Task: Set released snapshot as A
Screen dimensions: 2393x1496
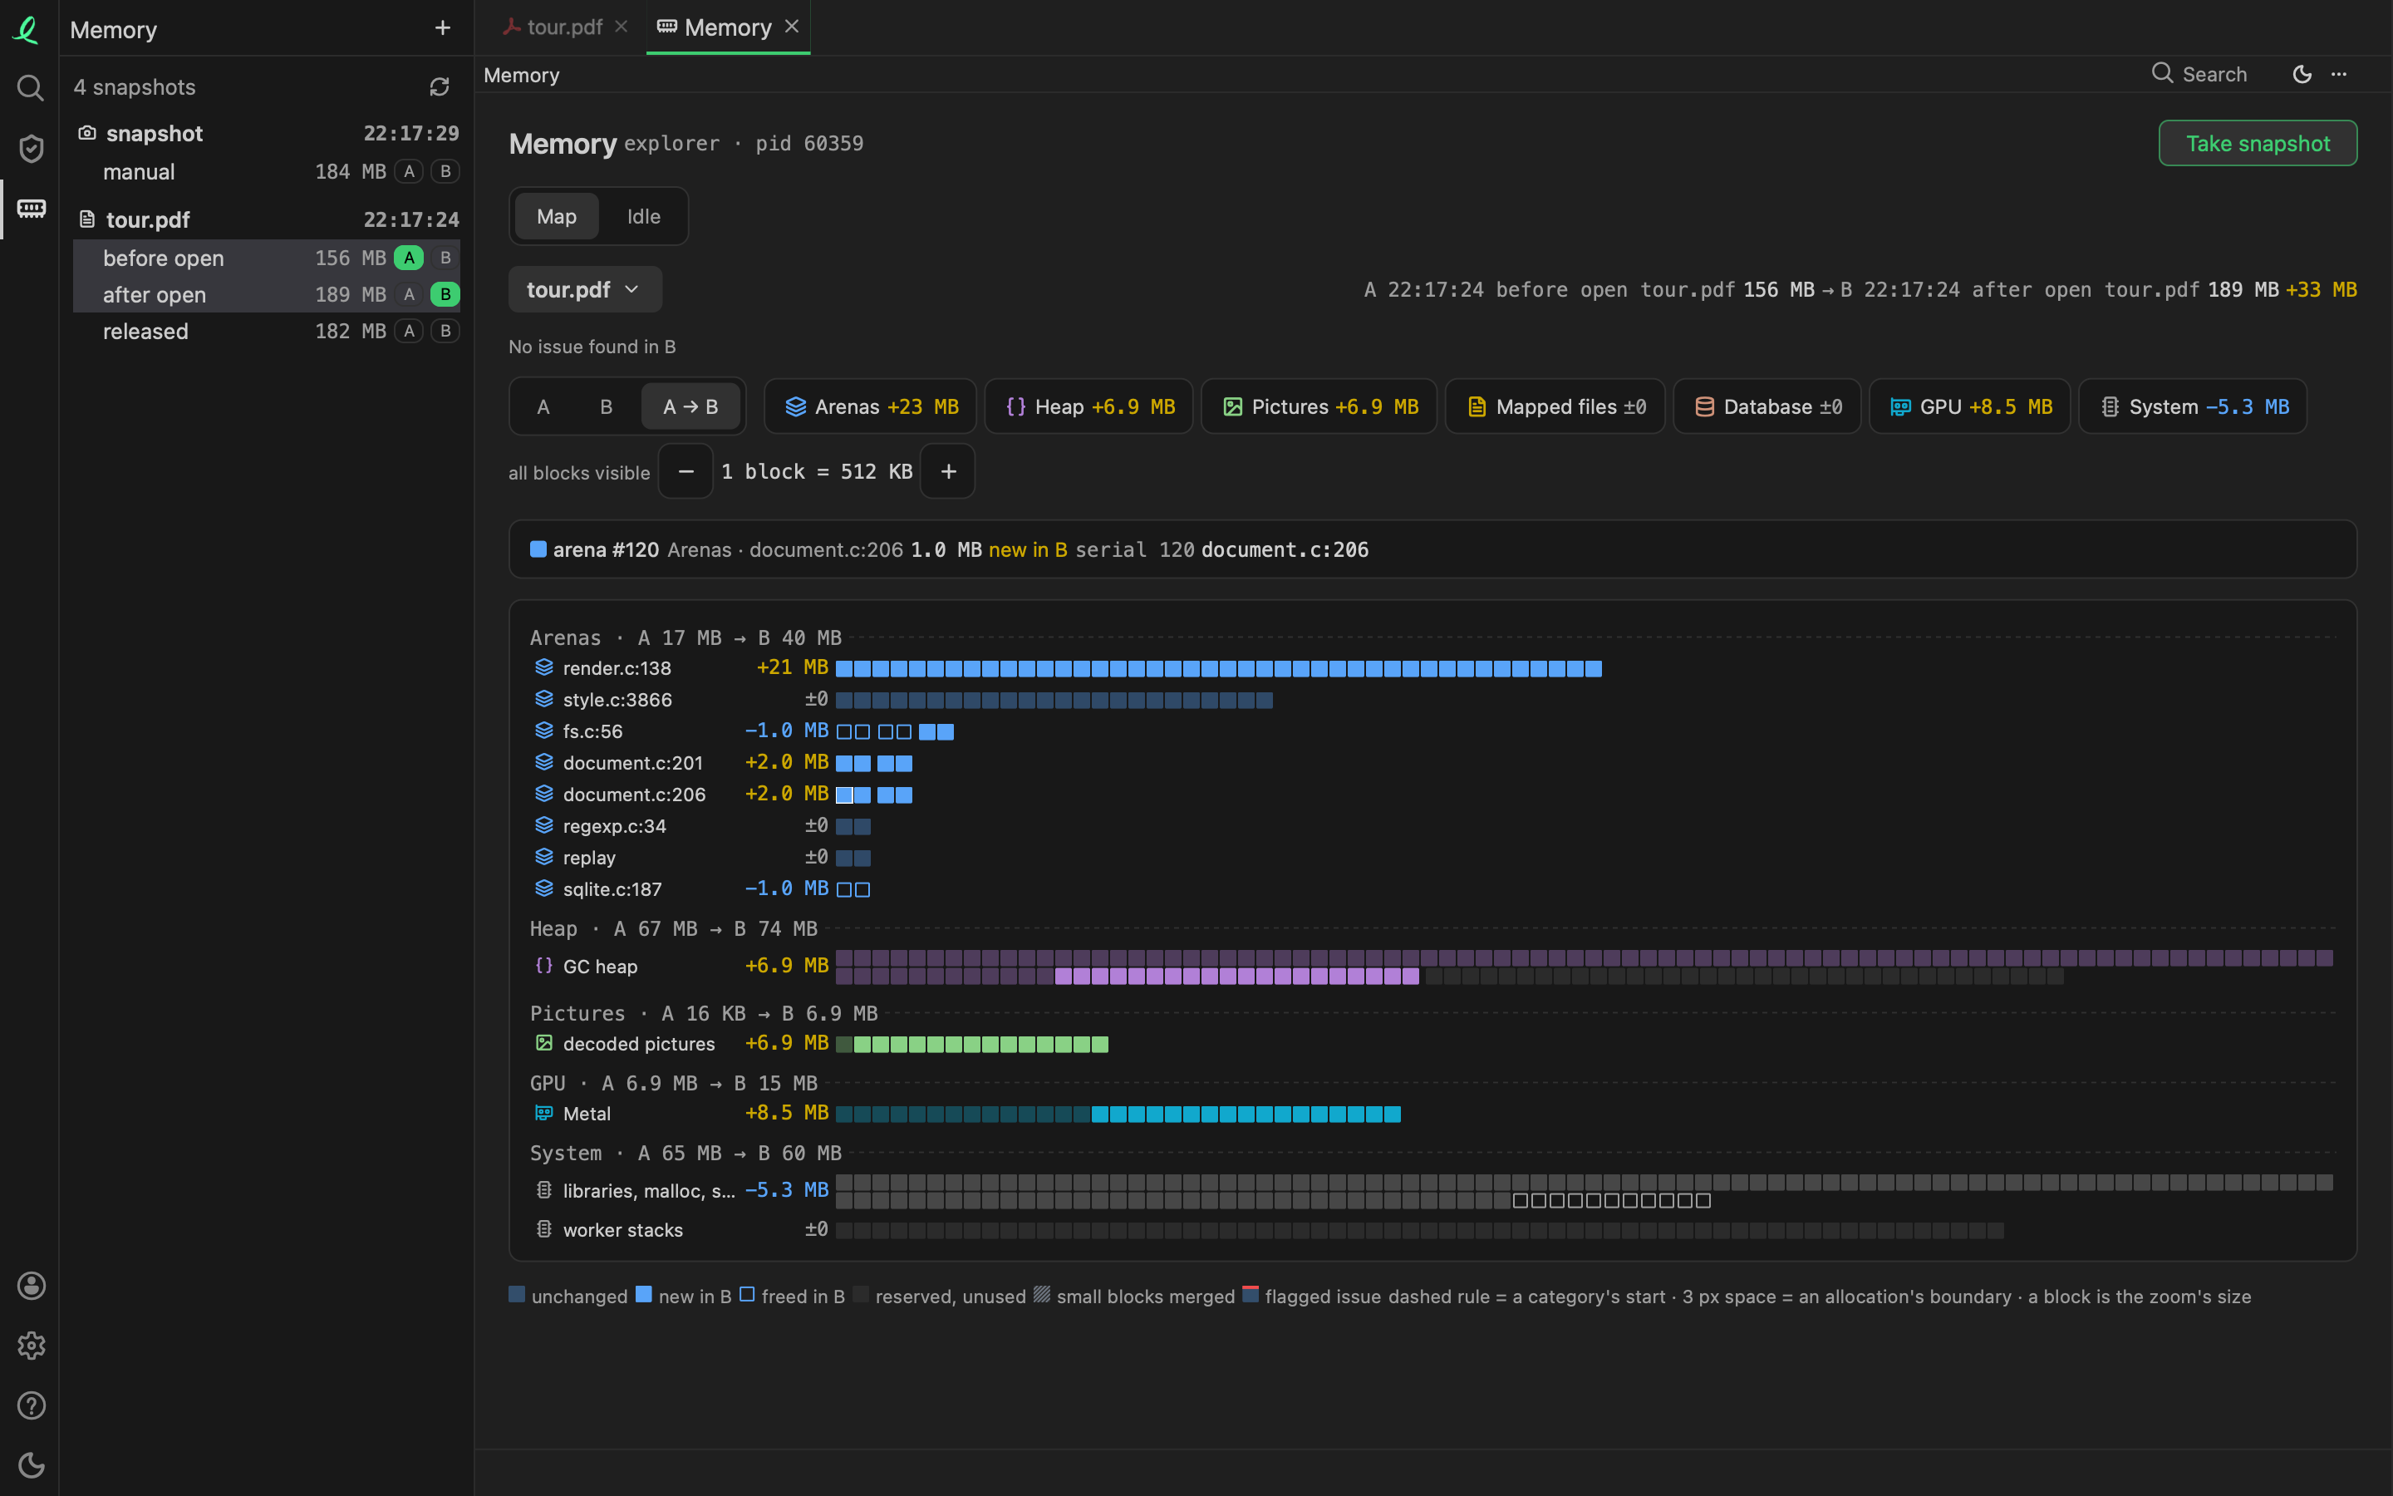Action: (409, 331)
